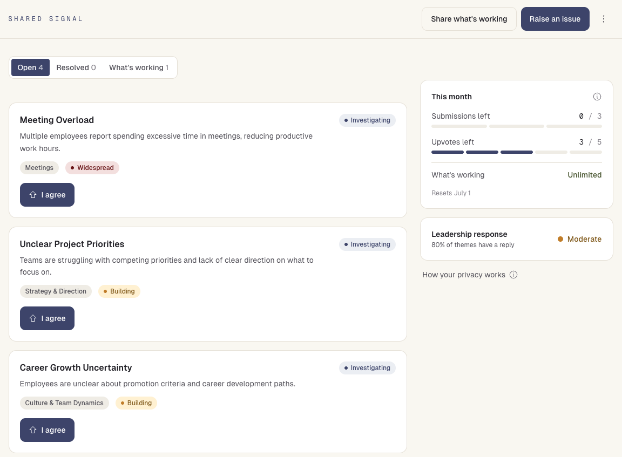Click upvote arrow icon on Unclear Project Priorities card

click(x=33, y=318)
